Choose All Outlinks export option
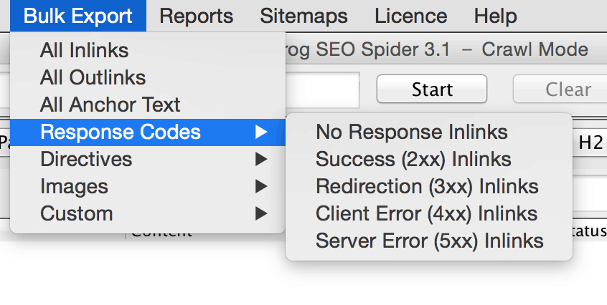 [93, 77]
